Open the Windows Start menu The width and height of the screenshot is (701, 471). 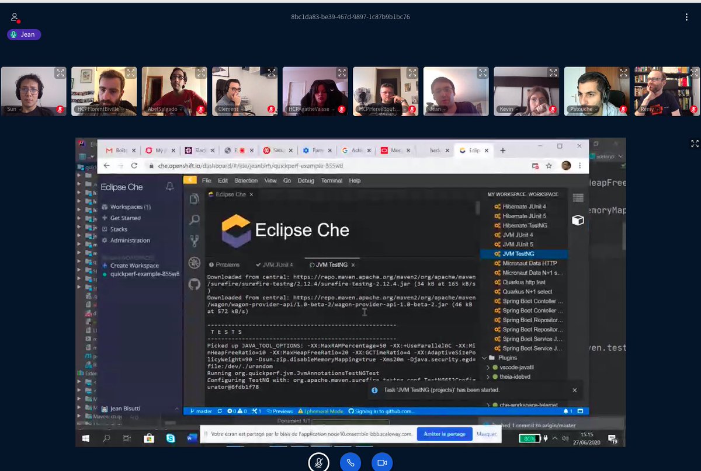point(85,438)
